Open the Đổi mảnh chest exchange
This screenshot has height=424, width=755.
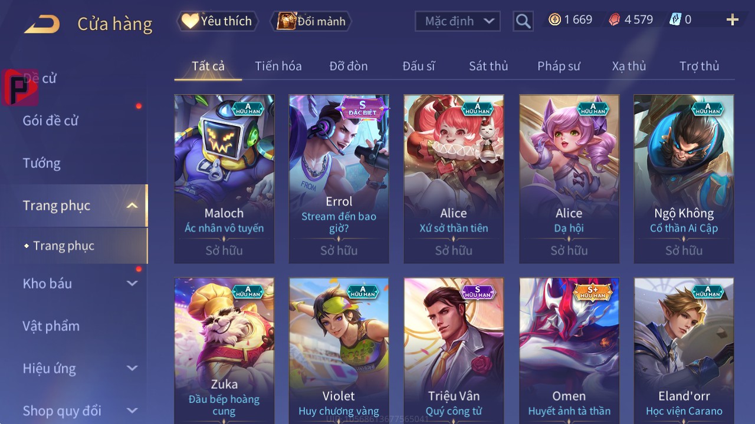coord(311,21)
